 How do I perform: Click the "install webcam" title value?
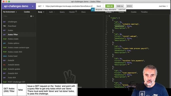(130, 36)
